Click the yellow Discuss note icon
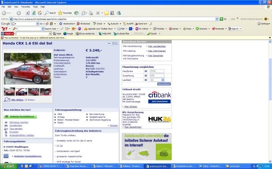 point(106,13)
